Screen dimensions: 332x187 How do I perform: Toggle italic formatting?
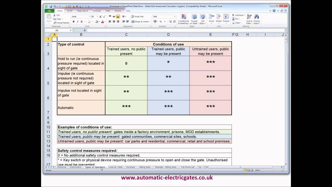point(77,22)
